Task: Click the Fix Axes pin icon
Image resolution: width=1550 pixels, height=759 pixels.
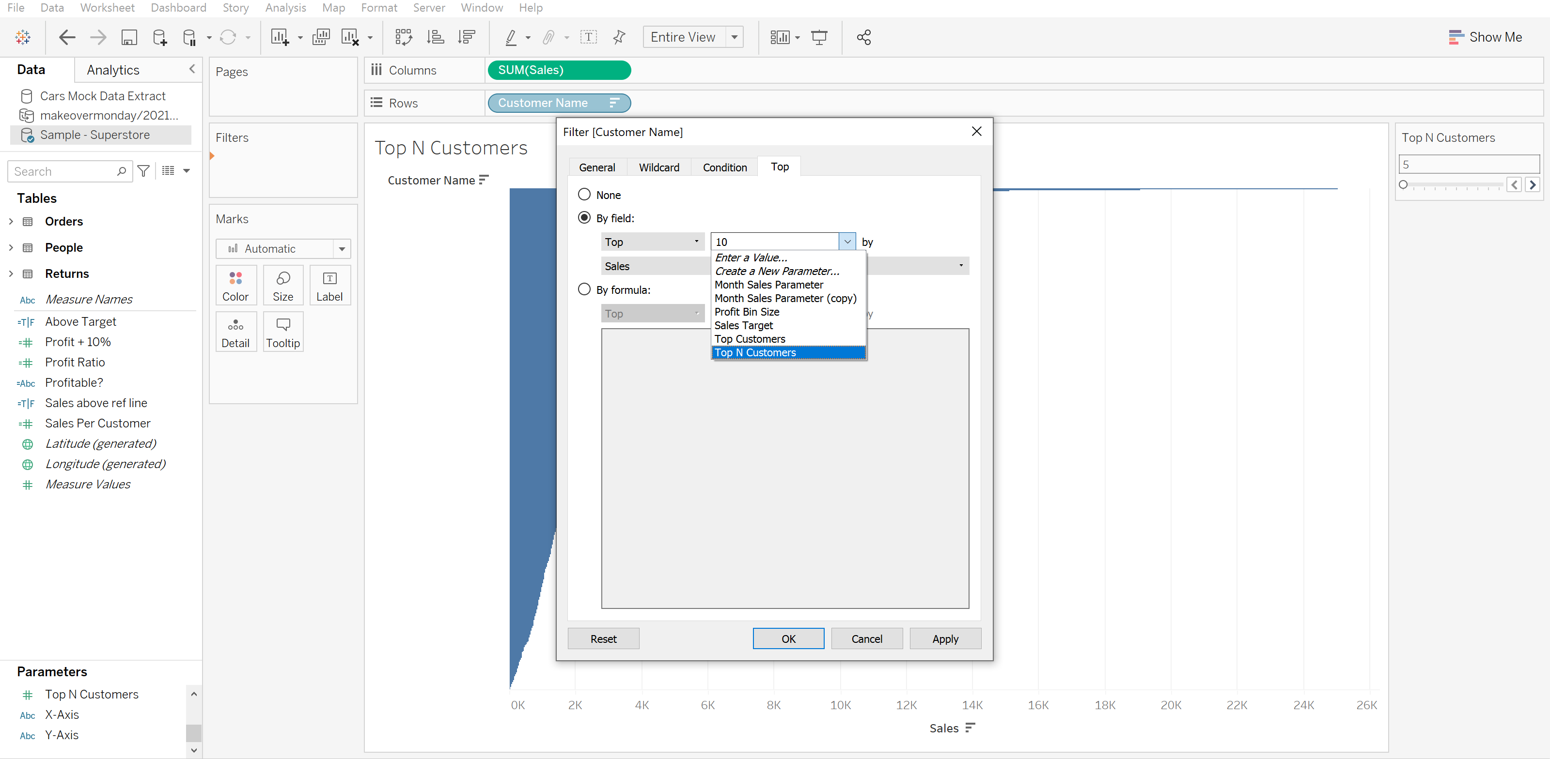Action: (x=619, y=37)
